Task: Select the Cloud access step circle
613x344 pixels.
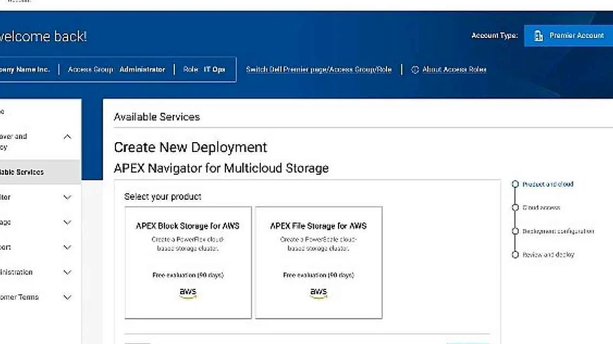Action: (x=515, y=208)
